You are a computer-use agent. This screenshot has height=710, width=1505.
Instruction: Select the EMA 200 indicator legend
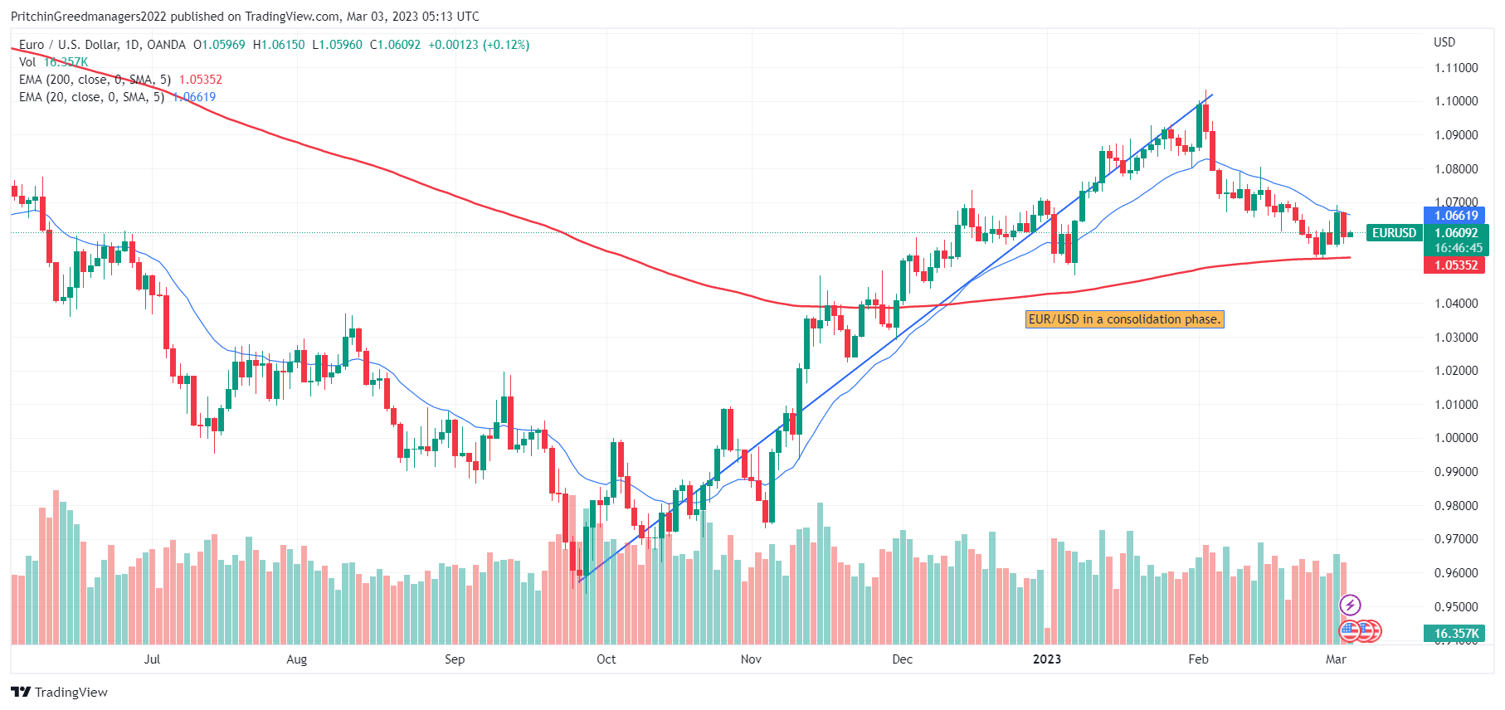tap(95, 80)
